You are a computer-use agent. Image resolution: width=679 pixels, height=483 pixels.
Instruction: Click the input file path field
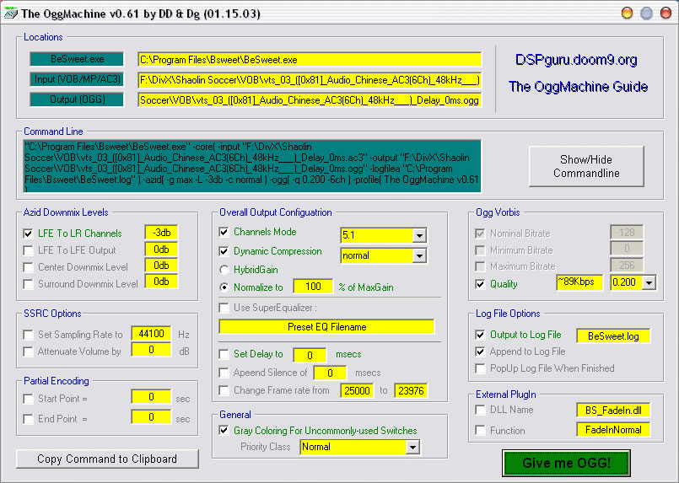point(310,80)
